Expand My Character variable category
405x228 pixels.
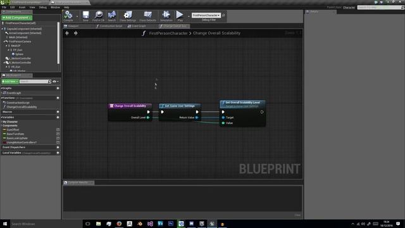[x=1, y=122]
